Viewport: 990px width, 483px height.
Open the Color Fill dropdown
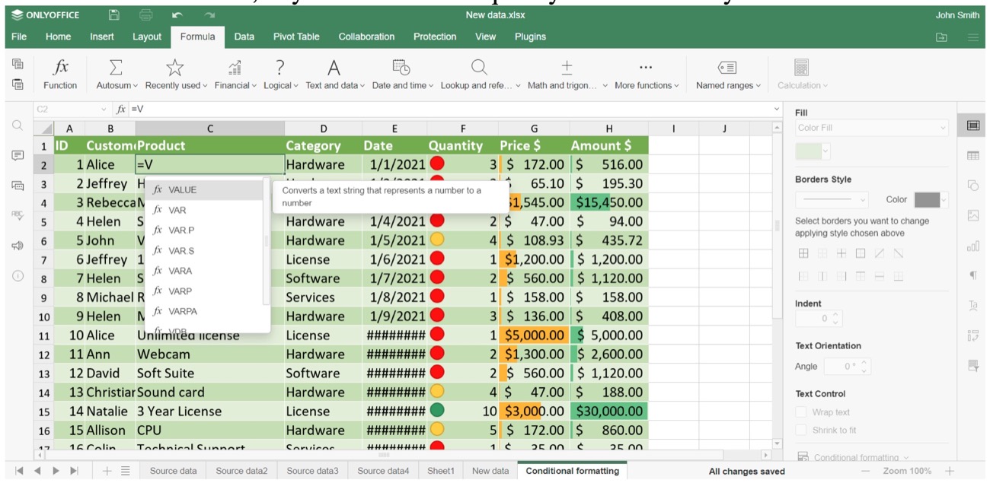(870, 128)
